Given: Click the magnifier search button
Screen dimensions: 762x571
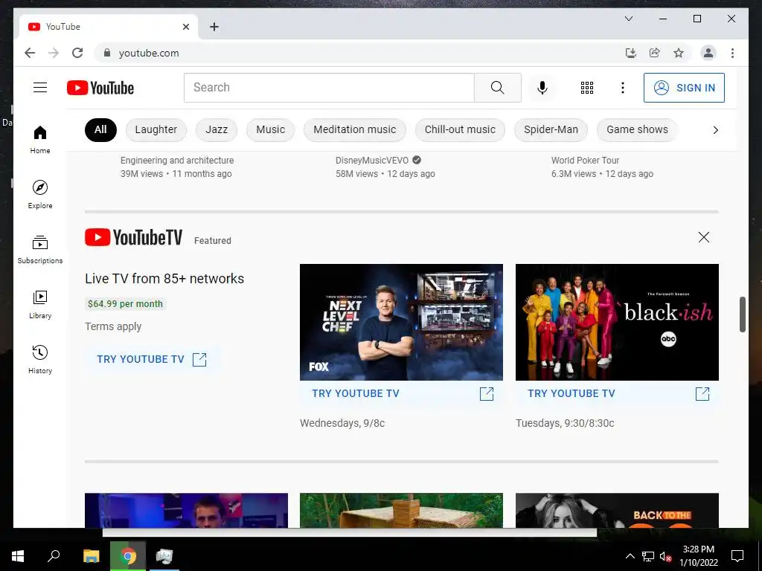Looking at the screenshot, I should (498, 88).
